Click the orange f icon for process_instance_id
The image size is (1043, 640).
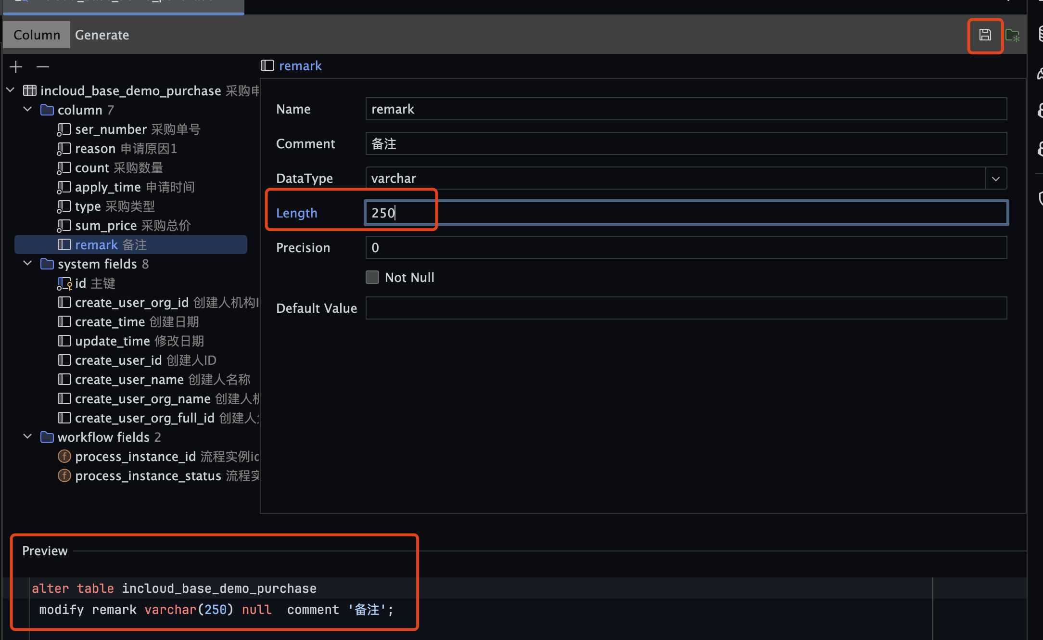click(64, 456)
